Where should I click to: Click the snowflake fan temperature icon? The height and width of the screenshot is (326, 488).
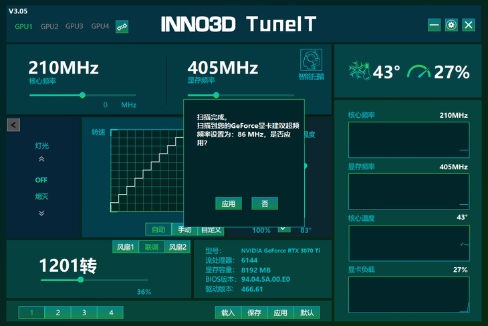[359, 71]
